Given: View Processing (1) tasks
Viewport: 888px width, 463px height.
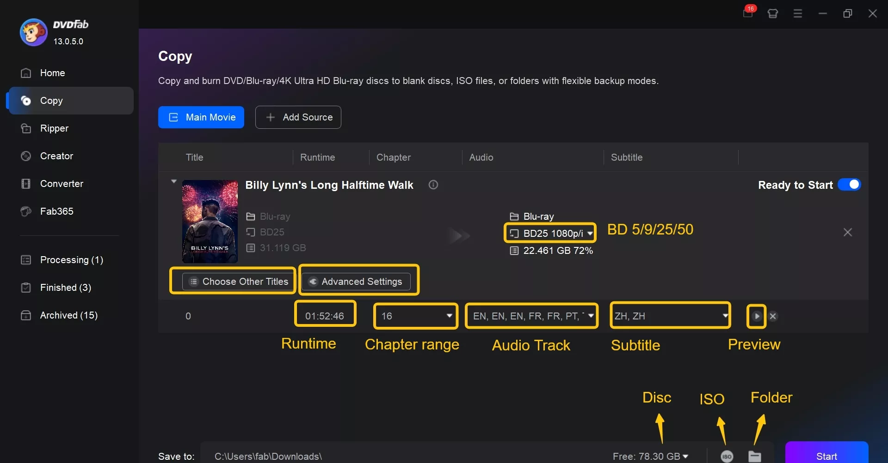Looking at the screenshot, I should 71,260.
